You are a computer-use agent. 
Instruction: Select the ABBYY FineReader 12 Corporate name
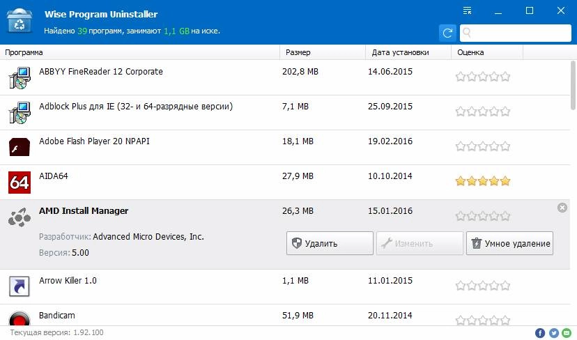pyautogui.click(x=101, y=71)
